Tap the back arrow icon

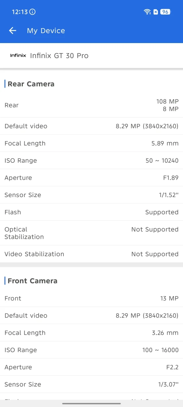point(13,31)
